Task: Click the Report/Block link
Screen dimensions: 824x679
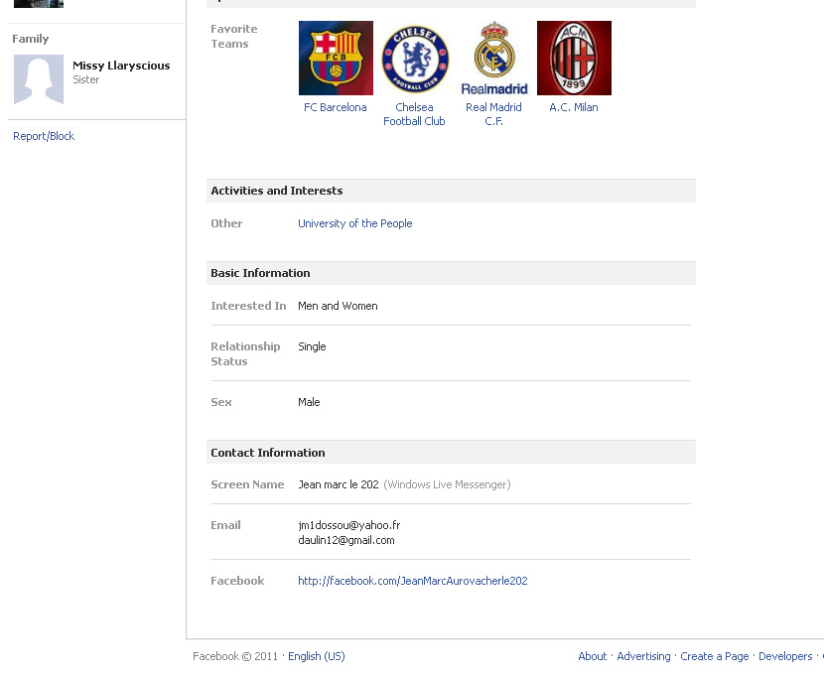Action: point(44,136)
